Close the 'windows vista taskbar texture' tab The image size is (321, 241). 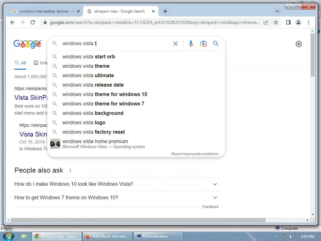pyautogui.click(x=78, y=11)
